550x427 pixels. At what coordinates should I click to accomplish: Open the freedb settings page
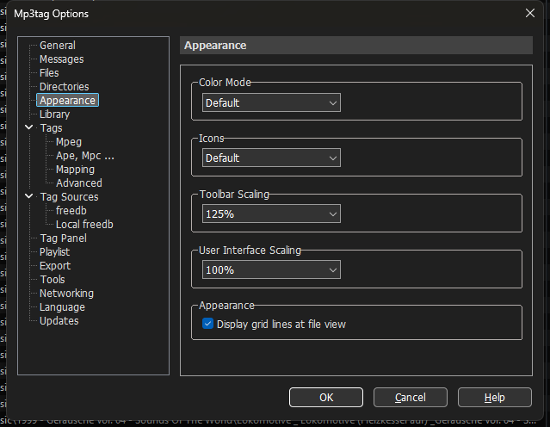(71, 211)
